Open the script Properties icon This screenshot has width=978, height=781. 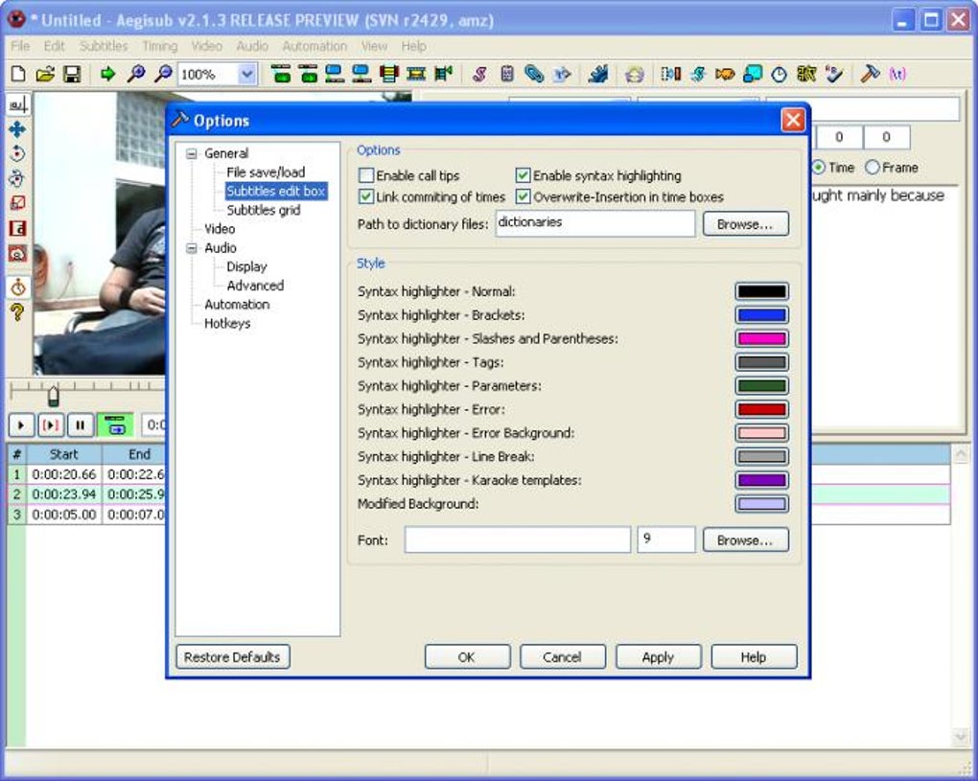pyautogui.click(x=506, y=74)
